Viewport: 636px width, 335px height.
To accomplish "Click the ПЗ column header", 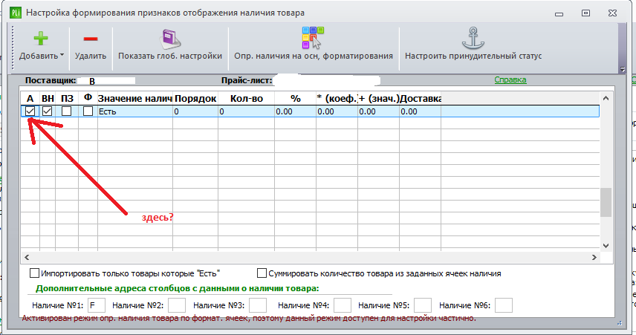I will coord(67,99).
